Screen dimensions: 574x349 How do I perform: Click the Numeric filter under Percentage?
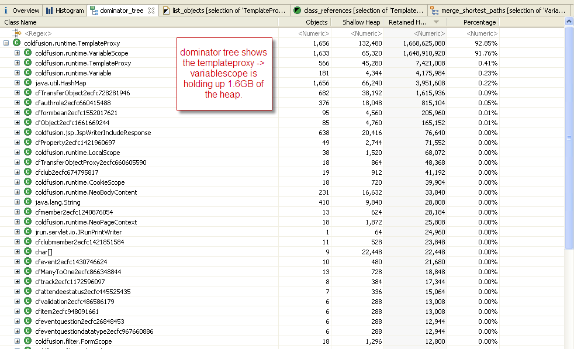click(x=482, y=33)
